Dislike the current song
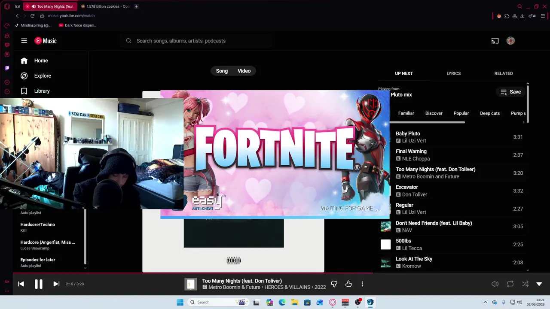Image resolution: width=550 pixels, height=309 pixels. 334,284
